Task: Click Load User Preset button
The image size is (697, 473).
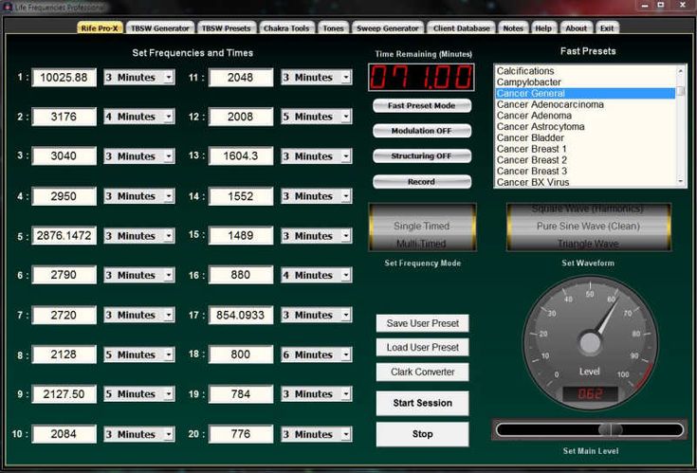Action: pyautogui.click(x=422, y=347)
